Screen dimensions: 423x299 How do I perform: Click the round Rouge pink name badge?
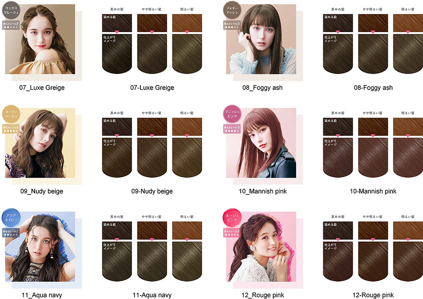pyautogui.click(x=232, y=217)
